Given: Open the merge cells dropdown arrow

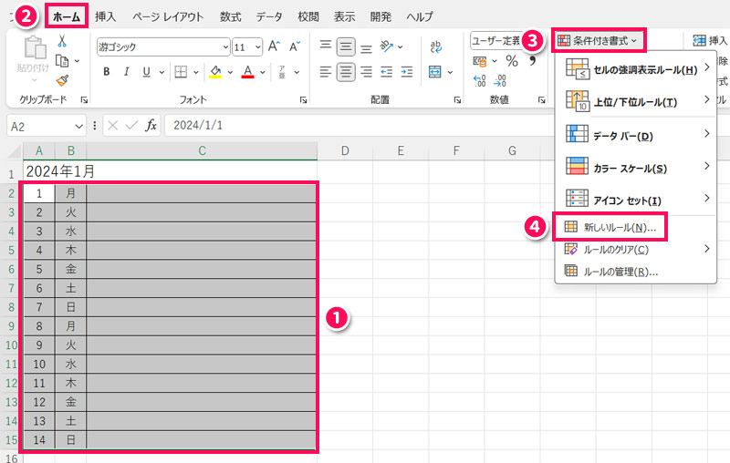Looking at the screenshot, I should 450,72.
